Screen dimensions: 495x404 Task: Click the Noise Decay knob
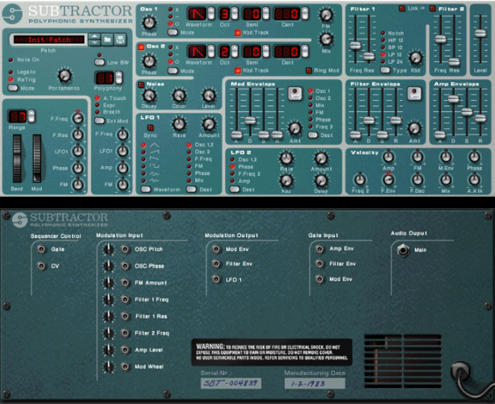click(149, 95)
